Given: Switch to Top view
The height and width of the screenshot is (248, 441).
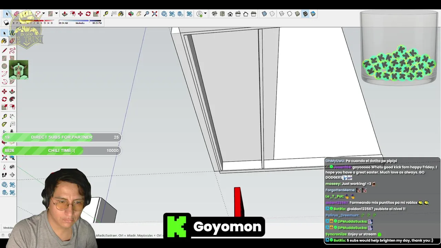Looking at the screenshot, I should (x=222, y=14).
